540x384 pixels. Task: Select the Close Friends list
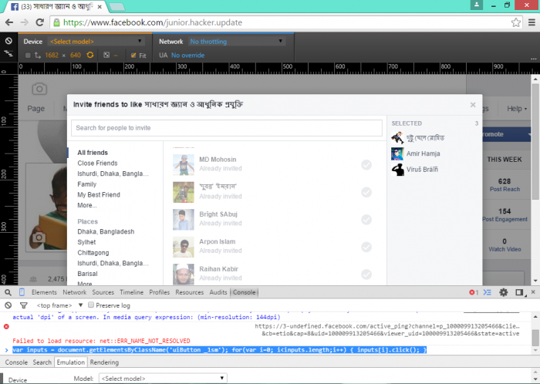(97, 163)
